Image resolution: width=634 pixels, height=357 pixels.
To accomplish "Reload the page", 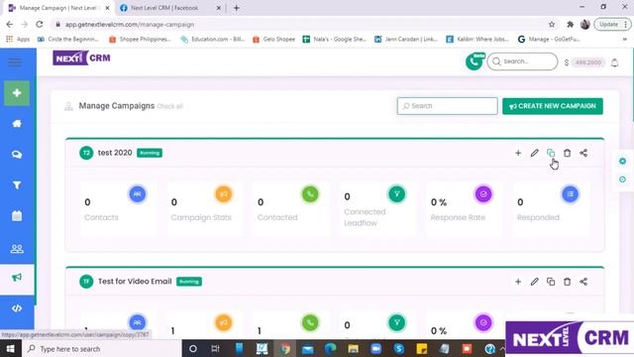I will [40, 24].
